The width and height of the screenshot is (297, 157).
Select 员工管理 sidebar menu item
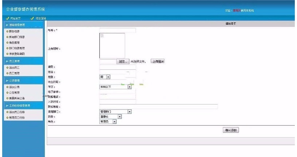click(x=15, y=73)
